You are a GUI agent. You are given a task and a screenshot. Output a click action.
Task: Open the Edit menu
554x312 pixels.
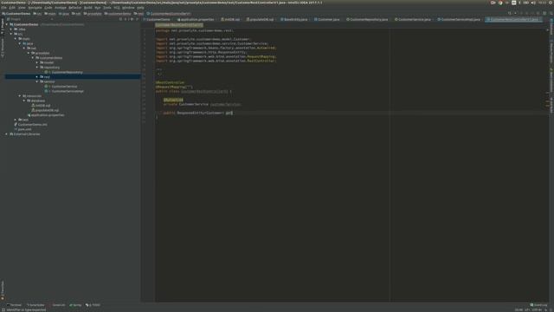(12, 8)
